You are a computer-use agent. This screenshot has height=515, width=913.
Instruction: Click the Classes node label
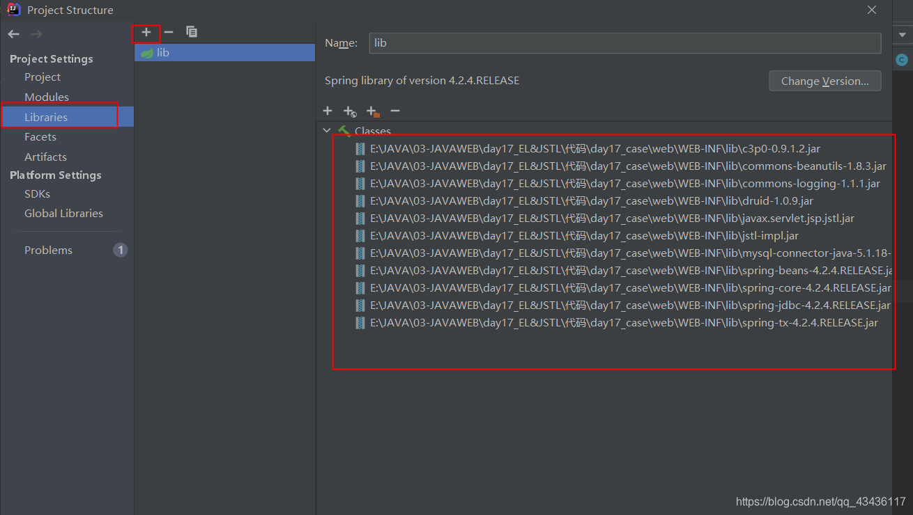373,131
